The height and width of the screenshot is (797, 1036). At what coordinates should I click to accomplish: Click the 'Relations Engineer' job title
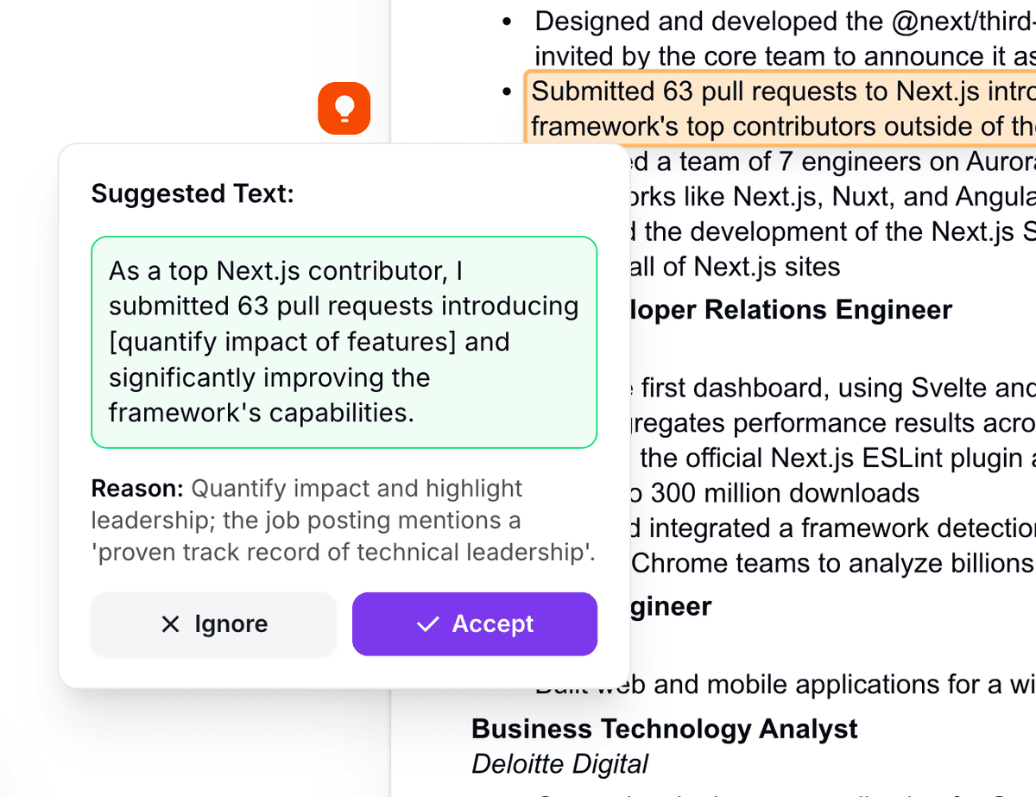tap(791, 310)
